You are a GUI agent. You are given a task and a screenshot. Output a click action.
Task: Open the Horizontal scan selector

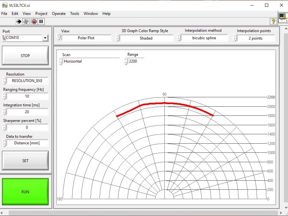[91, 61]
